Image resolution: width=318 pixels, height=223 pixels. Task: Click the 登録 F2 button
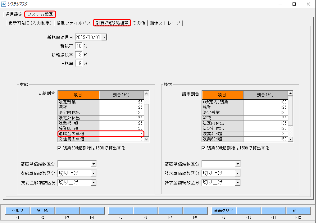42,211
